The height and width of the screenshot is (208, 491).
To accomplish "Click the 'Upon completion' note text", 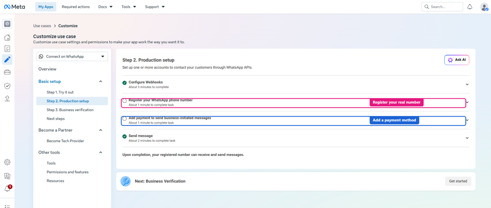I will tap(183, 155).
